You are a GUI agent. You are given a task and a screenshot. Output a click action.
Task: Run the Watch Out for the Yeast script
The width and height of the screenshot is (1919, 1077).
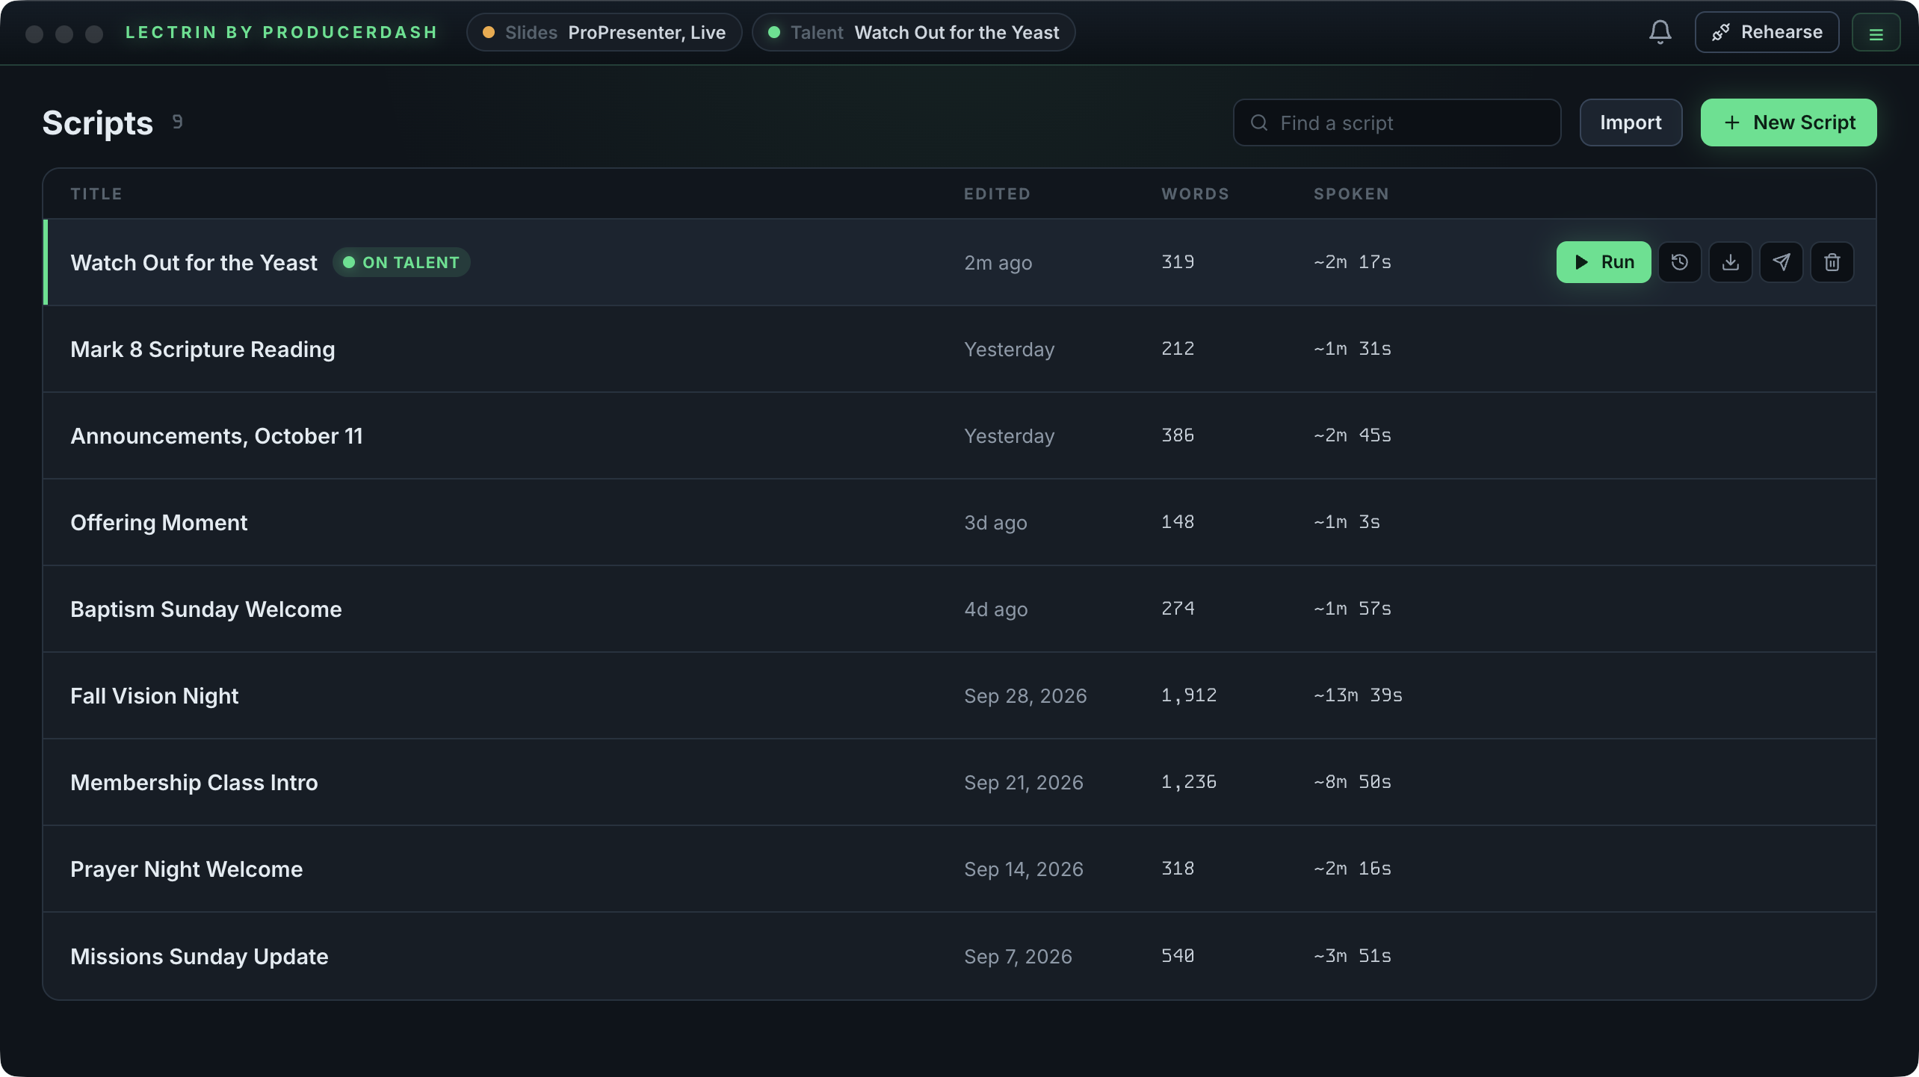[x=1603, y=262]
